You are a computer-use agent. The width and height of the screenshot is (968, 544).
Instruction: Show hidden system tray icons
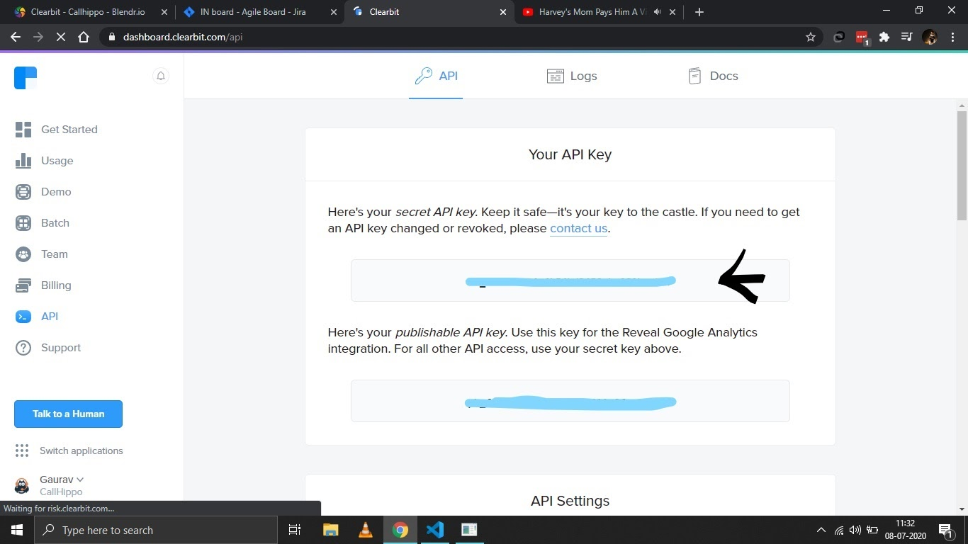821,530
